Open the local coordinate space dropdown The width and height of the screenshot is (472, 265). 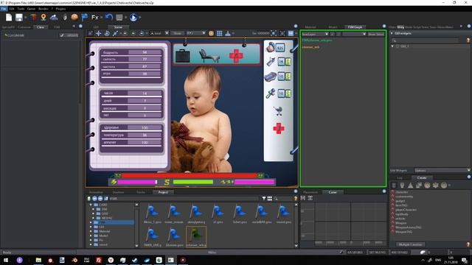[159, 33]
